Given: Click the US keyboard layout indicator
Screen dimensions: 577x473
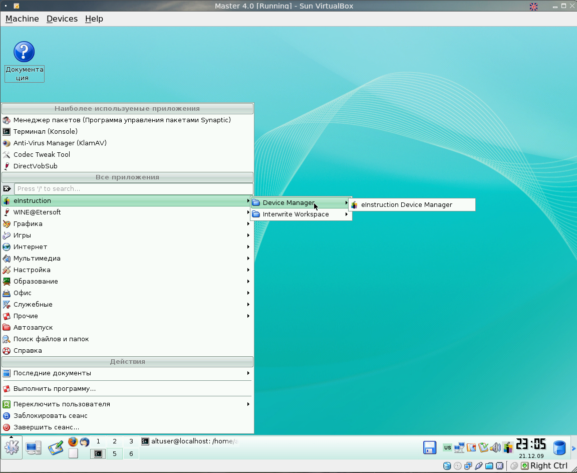Looking at the screenshot, I should pyautogui.click(x=447, y=447).
